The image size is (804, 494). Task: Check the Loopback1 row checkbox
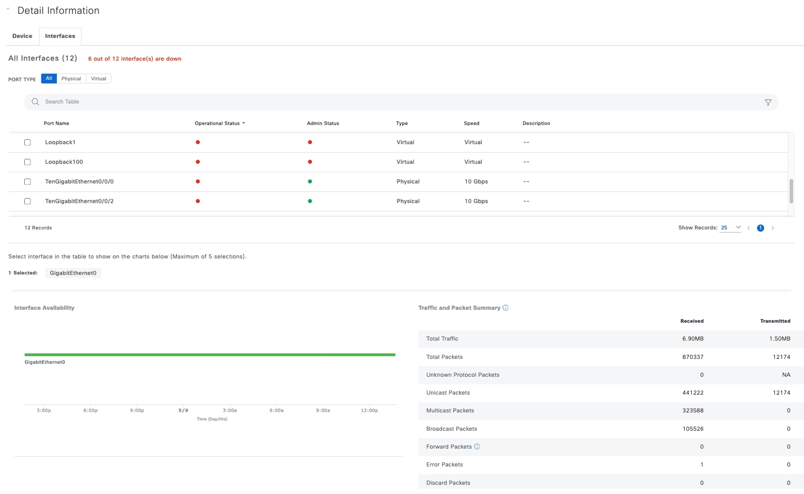pos(28,142)
